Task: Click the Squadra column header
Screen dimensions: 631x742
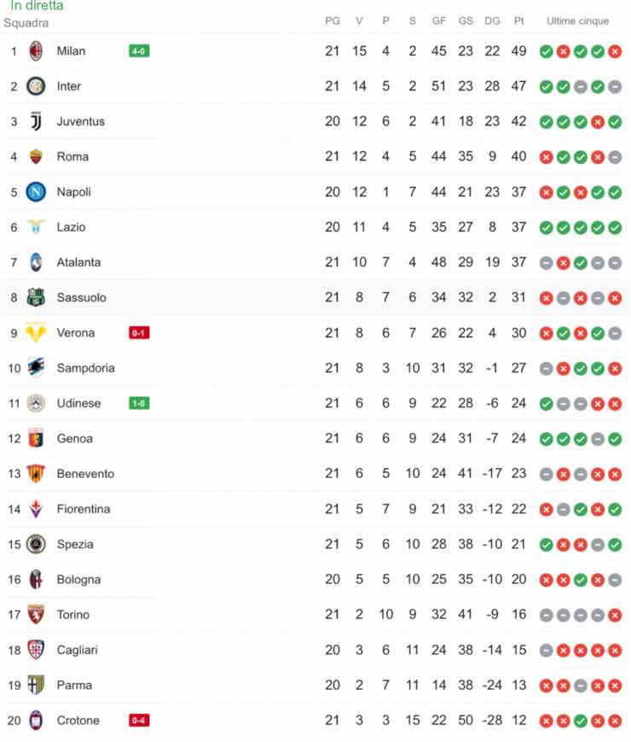Action: (26, 20)
